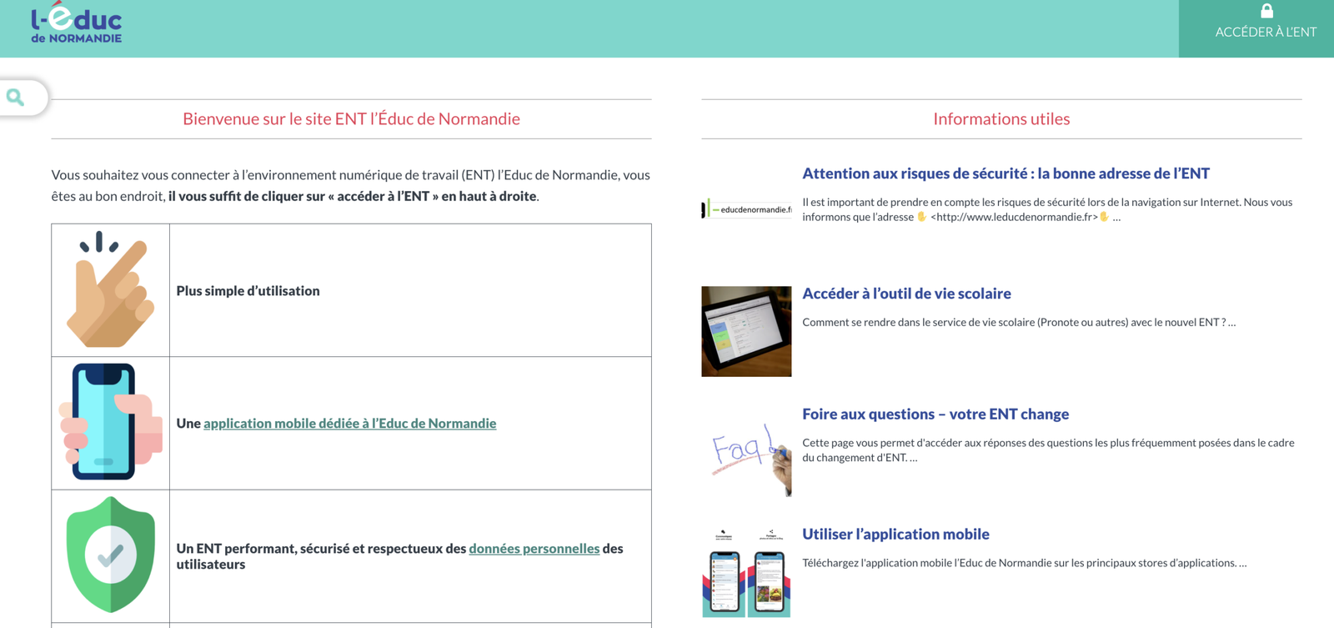Click the hand holding smartphone icon
1334x628 pixels.
pyautogui.click(x=110, y=422)
